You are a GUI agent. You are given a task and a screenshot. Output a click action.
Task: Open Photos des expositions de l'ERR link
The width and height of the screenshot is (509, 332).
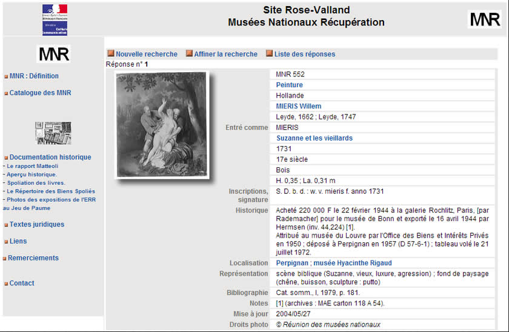52,200
